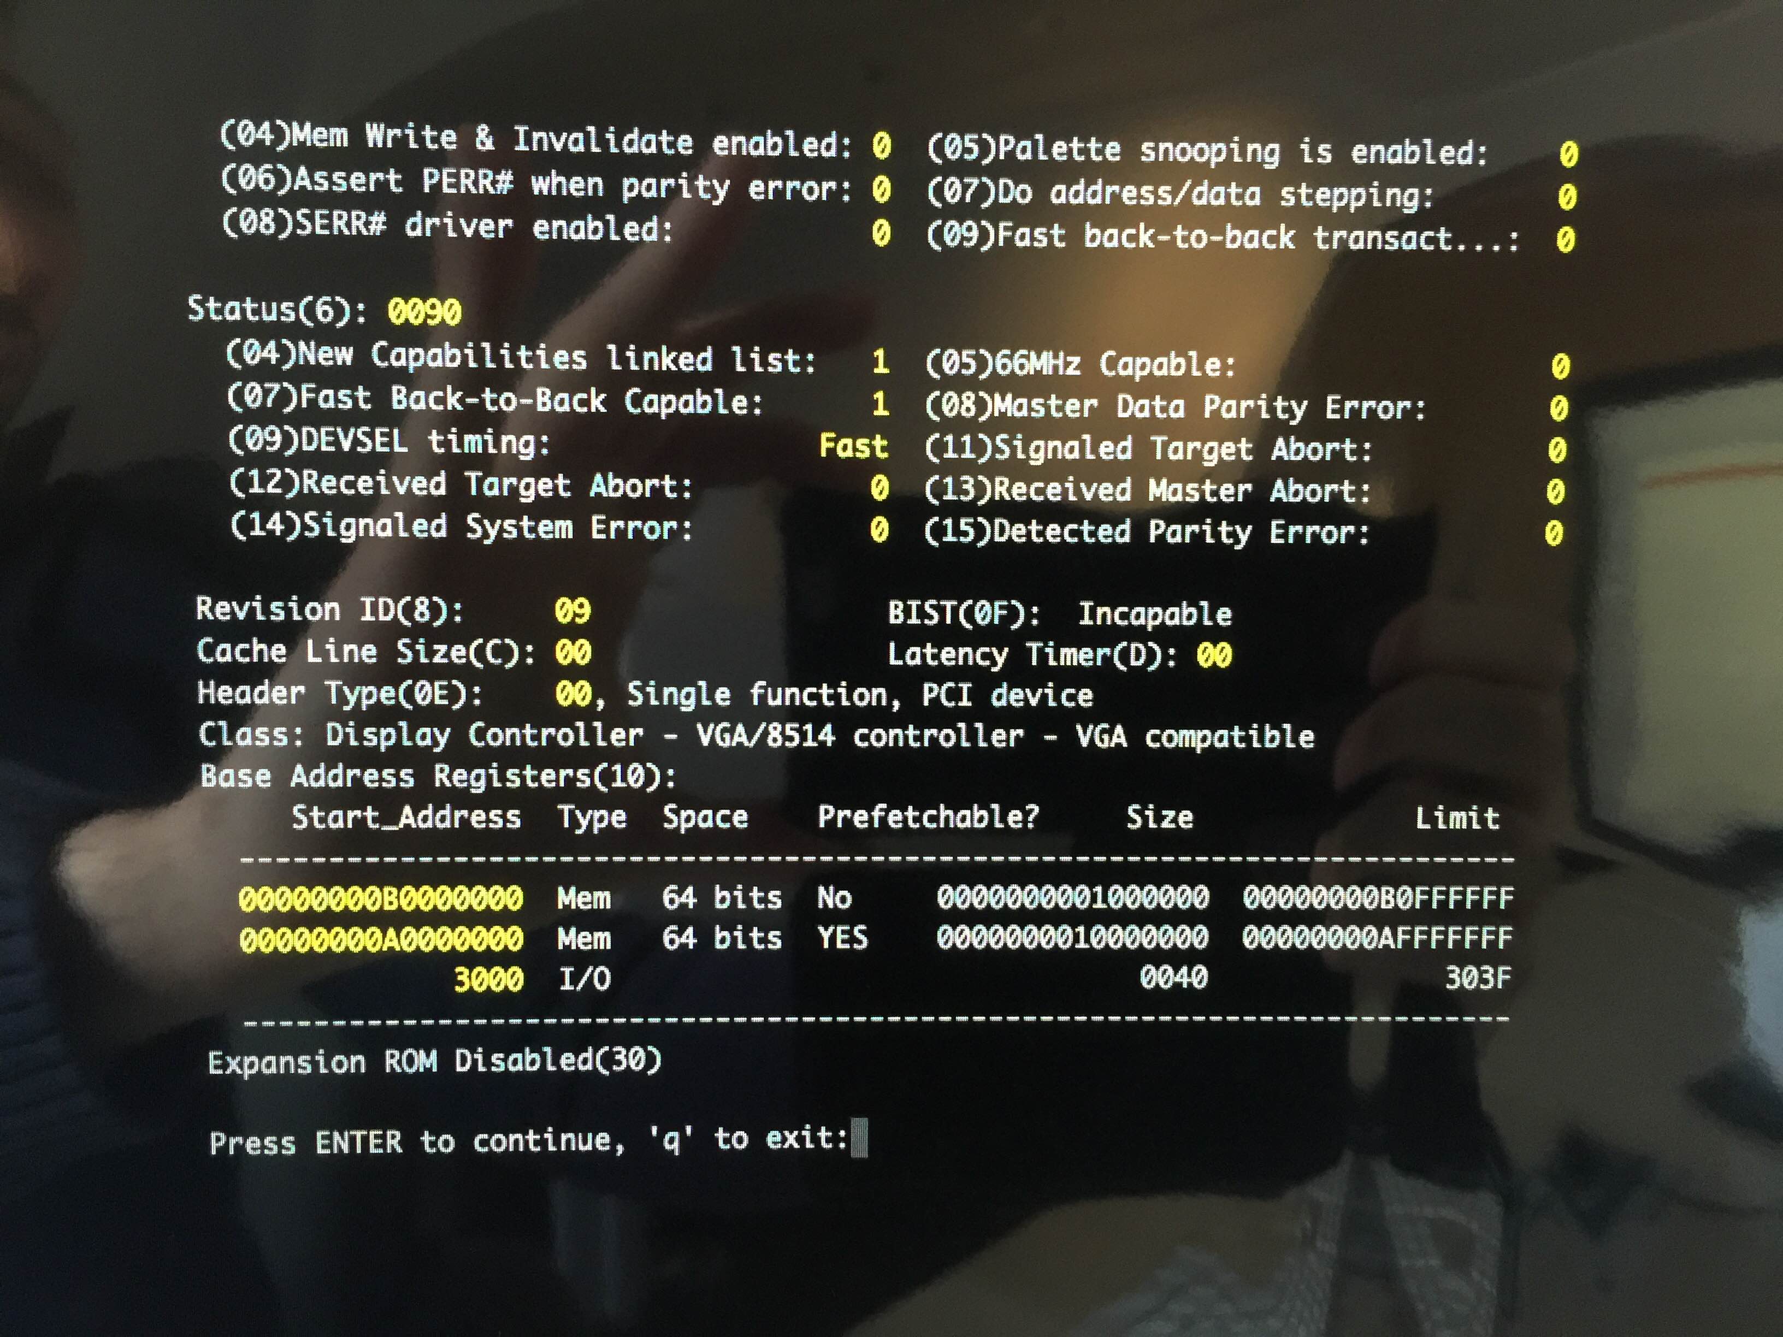Click the Detected Parity Error value
The image size is (1783, 1337).
pos(1553,533)
